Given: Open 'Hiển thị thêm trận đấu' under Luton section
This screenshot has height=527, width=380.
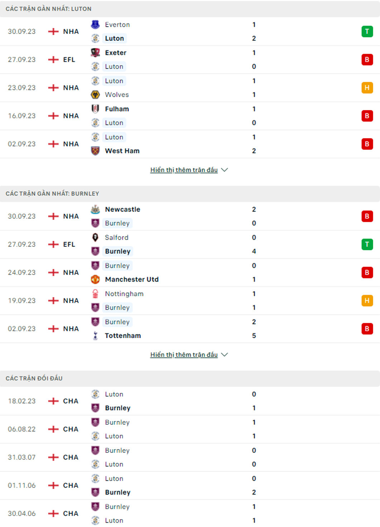Looking at the screenshot, I should (184, 170).
